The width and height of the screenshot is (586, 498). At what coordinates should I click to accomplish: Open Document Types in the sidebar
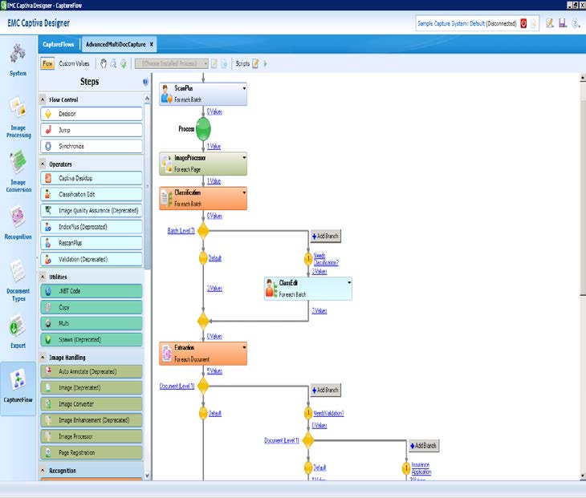[x=18, y=280]
